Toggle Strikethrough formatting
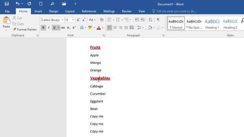 [x=63, y=28]
